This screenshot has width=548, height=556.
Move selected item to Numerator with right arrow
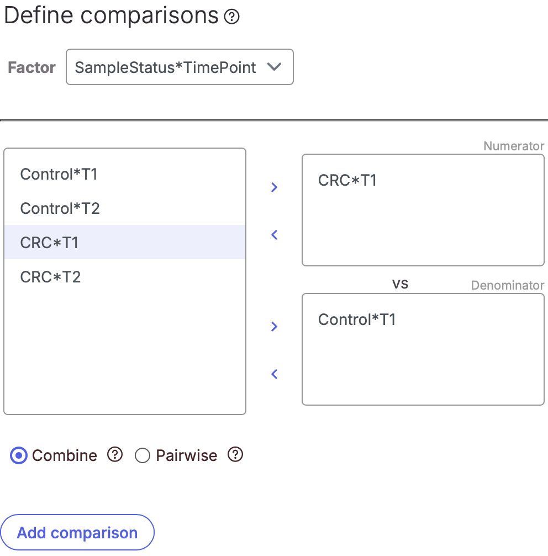click(x=274, y=187)
